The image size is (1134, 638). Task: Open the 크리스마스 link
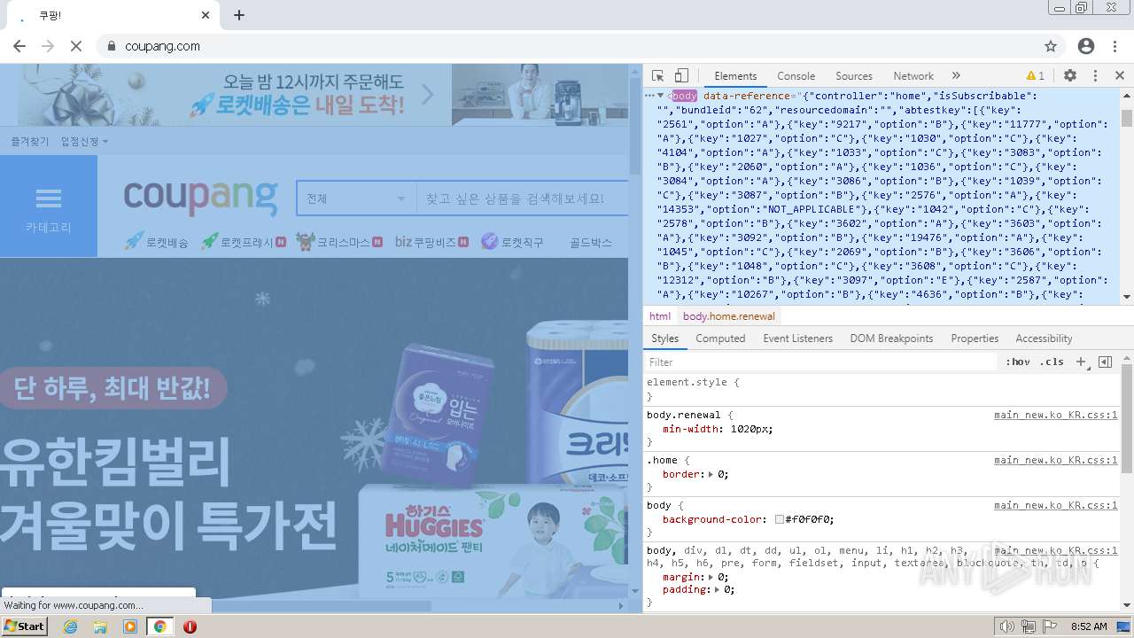[339, 241]
